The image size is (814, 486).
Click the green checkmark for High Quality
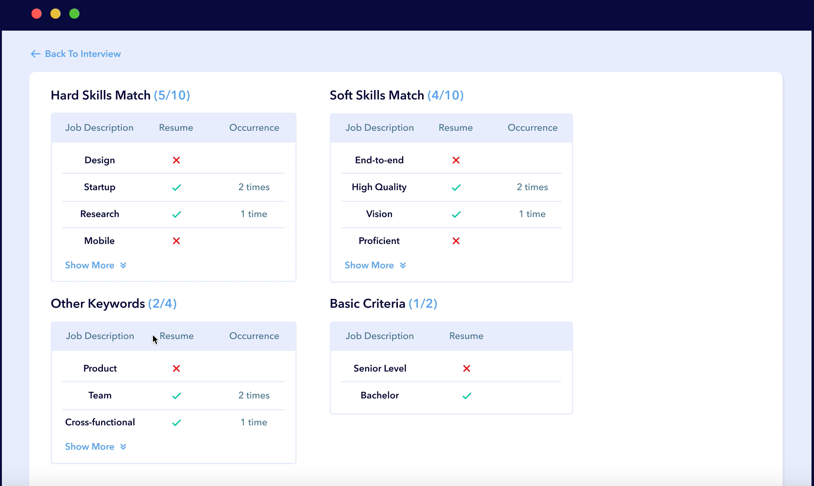pos(456,187)
